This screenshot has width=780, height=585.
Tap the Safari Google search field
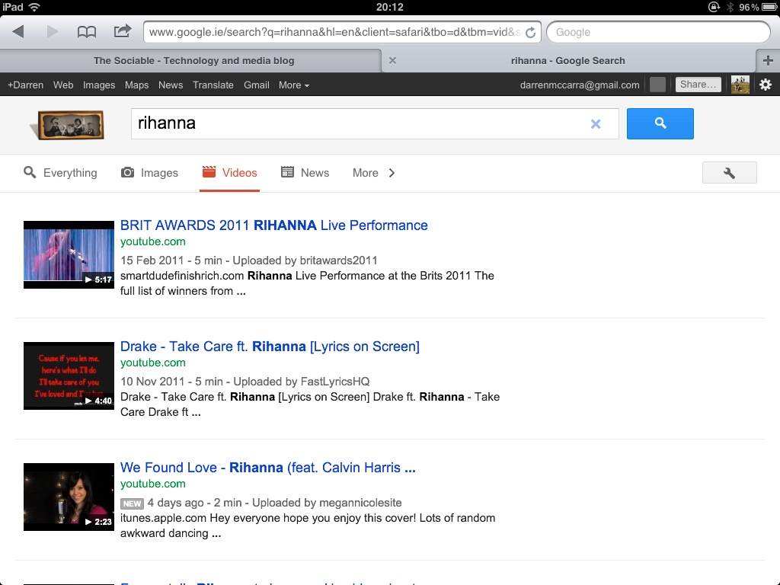(x=658, y=32)
